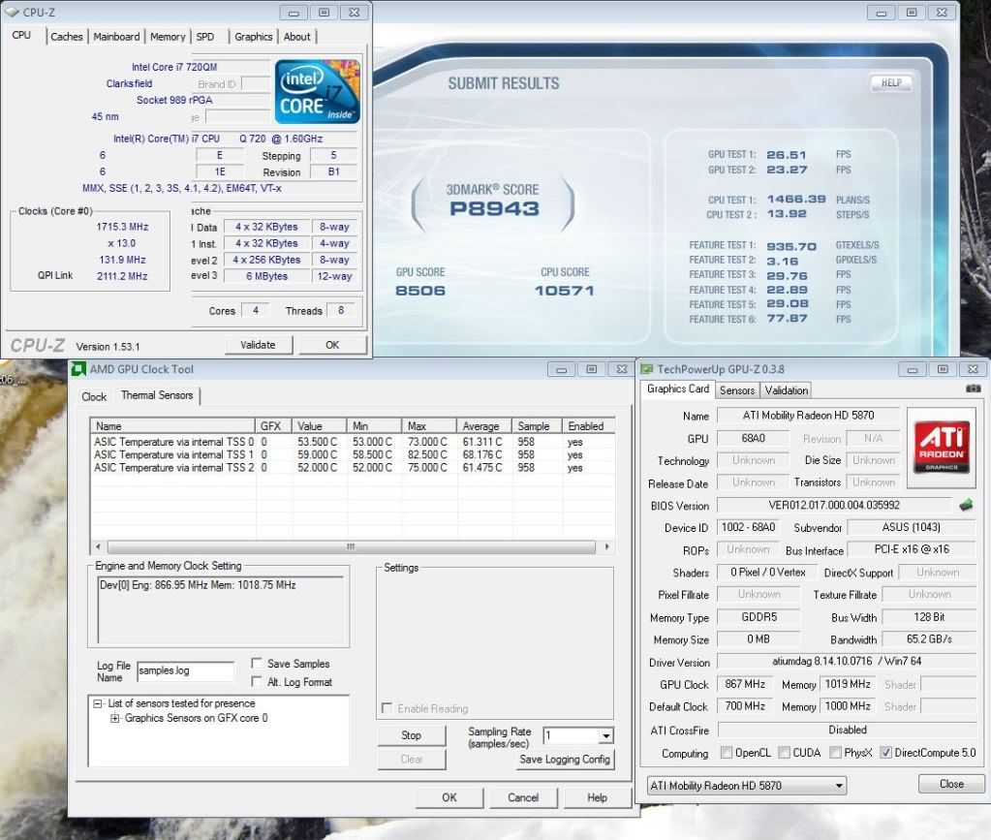Click the Clear button
991x840 pixels.
412,759
